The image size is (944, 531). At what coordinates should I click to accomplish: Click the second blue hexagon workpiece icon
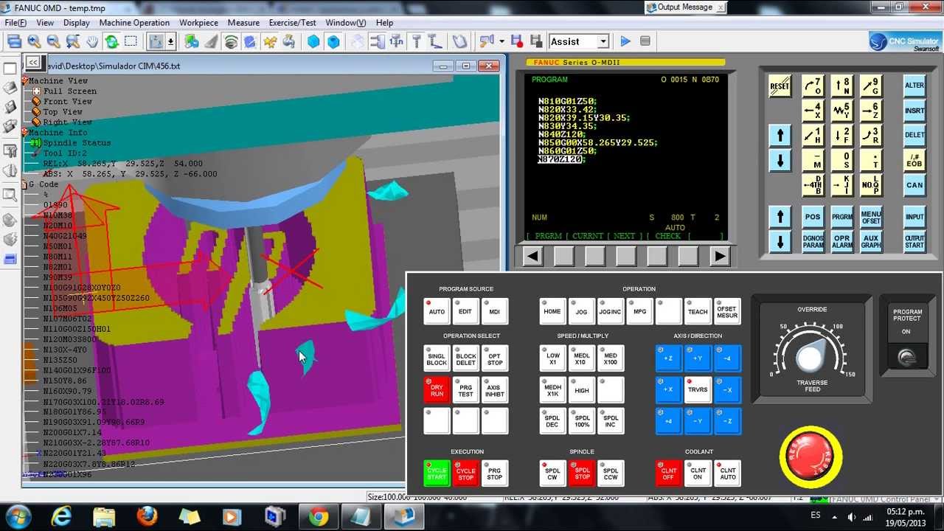(333, 42)
